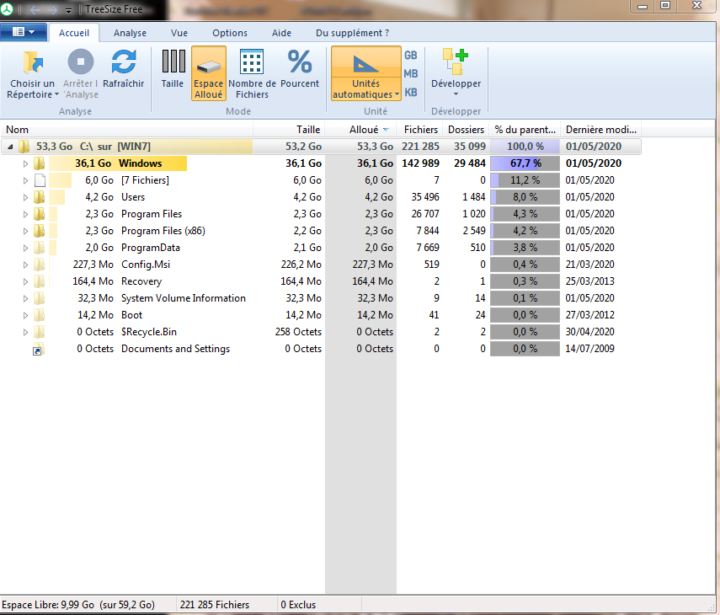Click Espace Libre status bar text
Screen dimensions: 720x615
point(78,605)
